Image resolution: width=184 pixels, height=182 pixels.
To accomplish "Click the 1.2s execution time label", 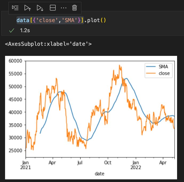I will [25, 30].
